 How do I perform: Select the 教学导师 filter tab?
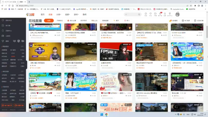[x=83, y=21]
